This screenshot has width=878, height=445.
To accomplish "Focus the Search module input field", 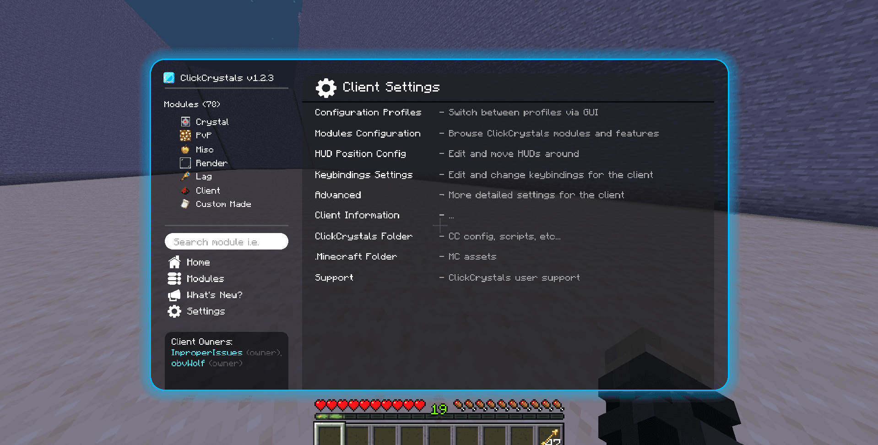I will 227,242.
